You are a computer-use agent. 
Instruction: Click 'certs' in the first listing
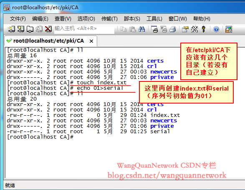point(155,61)
